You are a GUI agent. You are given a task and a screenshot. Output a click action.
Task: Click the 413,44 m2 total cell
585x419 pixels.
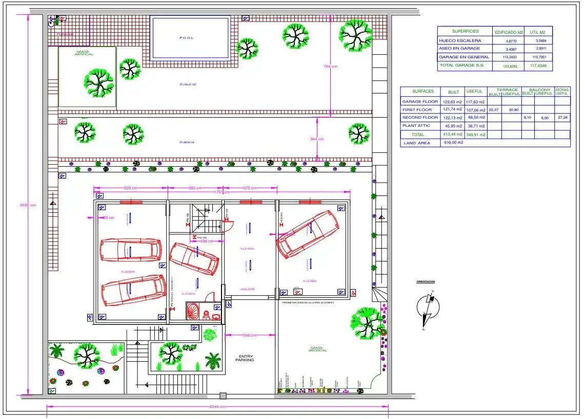click(x=452, y=135)
